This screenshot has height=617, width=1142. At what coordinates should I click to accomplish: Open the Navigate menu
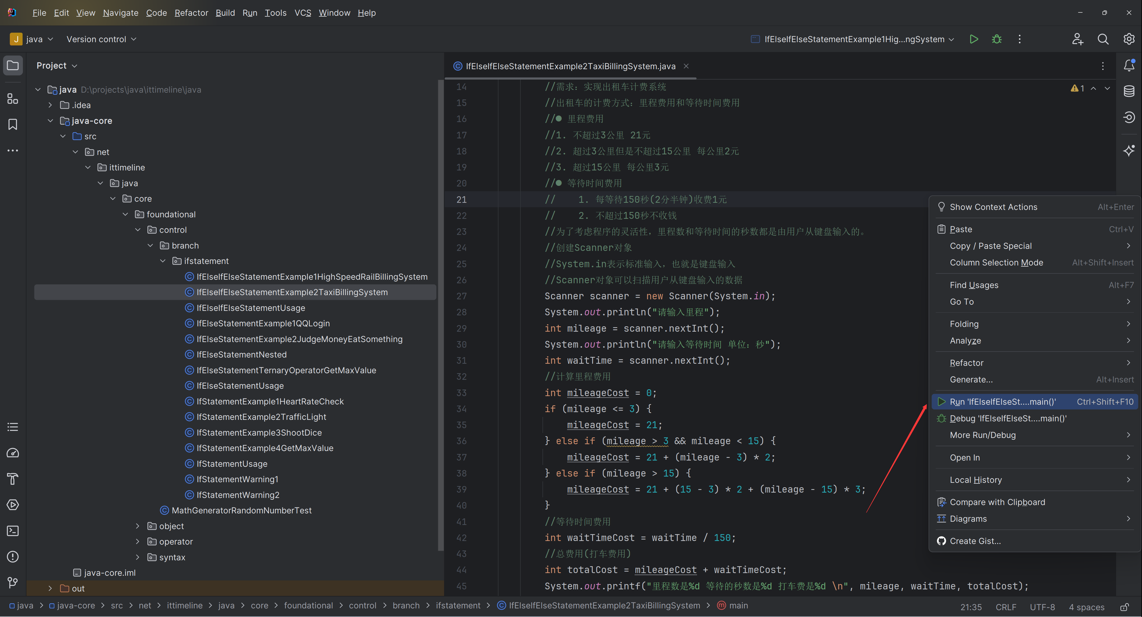[x=121, y=13]
